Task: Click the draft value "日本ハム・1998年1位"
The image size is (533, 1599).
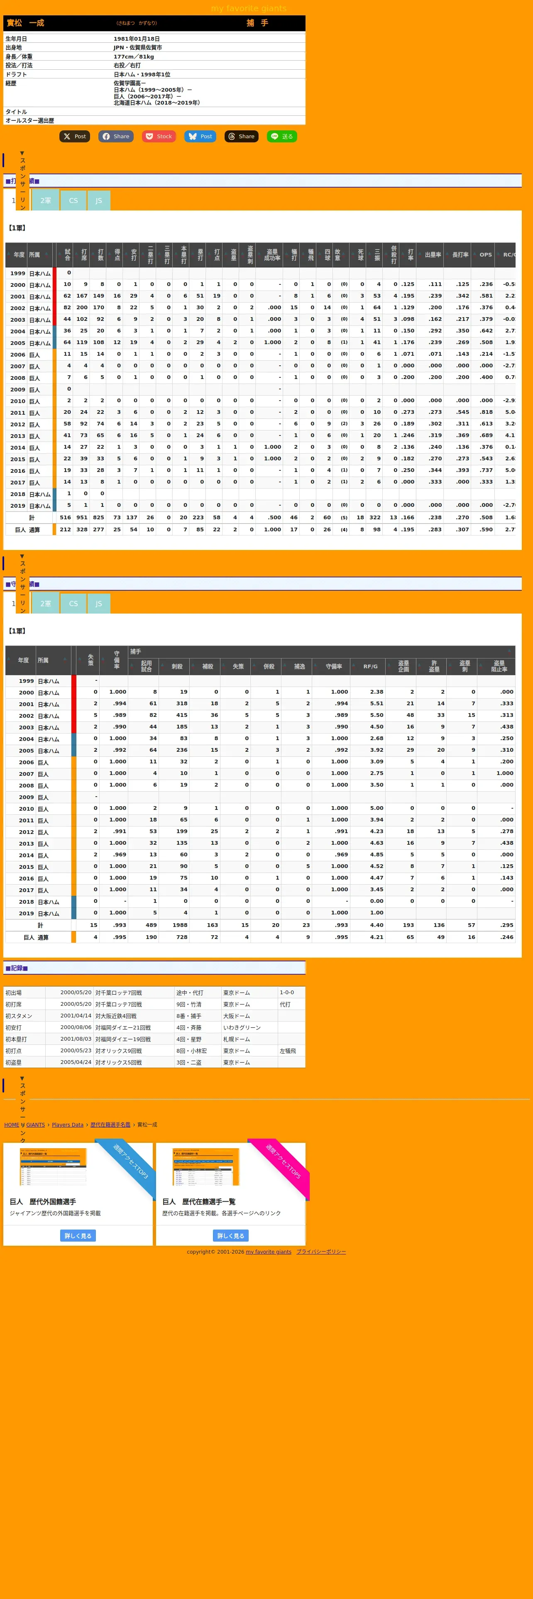Action: tap(142, 74)
